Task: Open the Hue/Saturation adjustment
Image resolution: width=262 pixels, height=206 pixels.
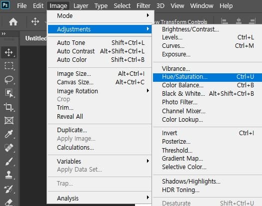Action: click(x=207, y=77)
